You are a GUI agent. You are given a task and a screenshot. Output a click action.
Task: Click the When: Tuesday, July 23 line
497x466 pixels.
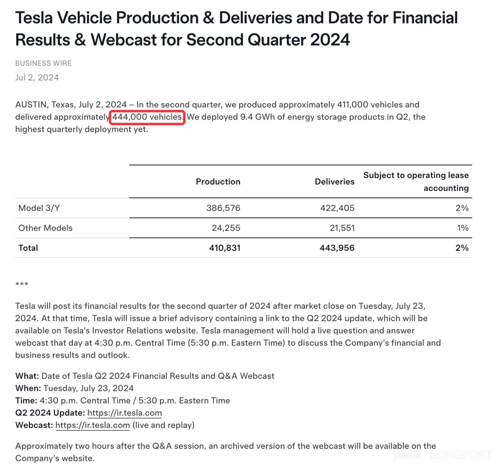pos(74,388)
